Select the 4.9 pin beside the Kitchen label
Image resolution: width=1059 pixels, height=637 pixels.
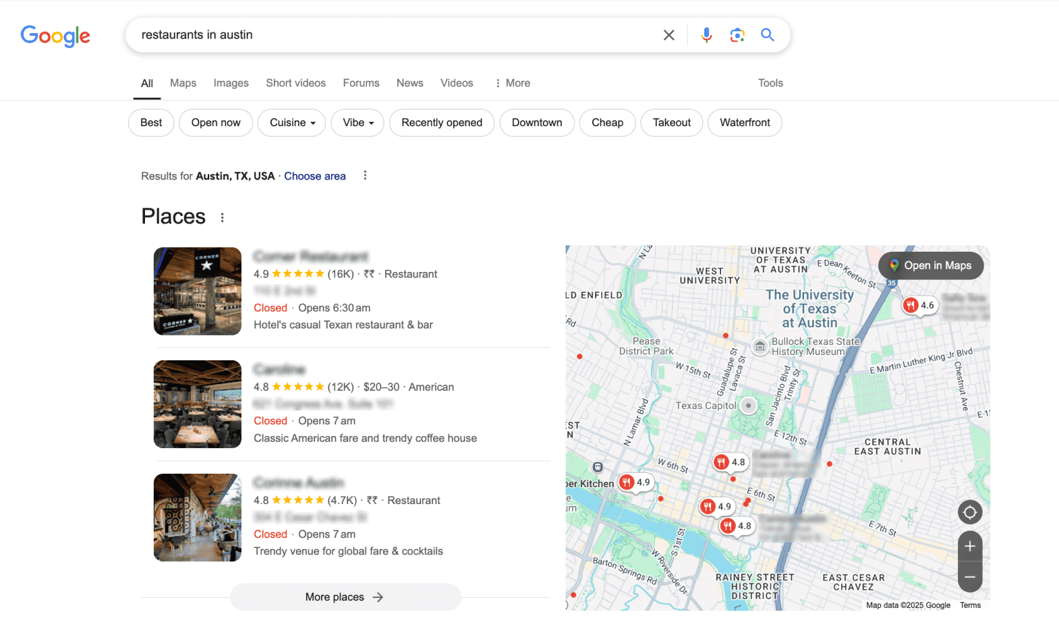point(635,482)
